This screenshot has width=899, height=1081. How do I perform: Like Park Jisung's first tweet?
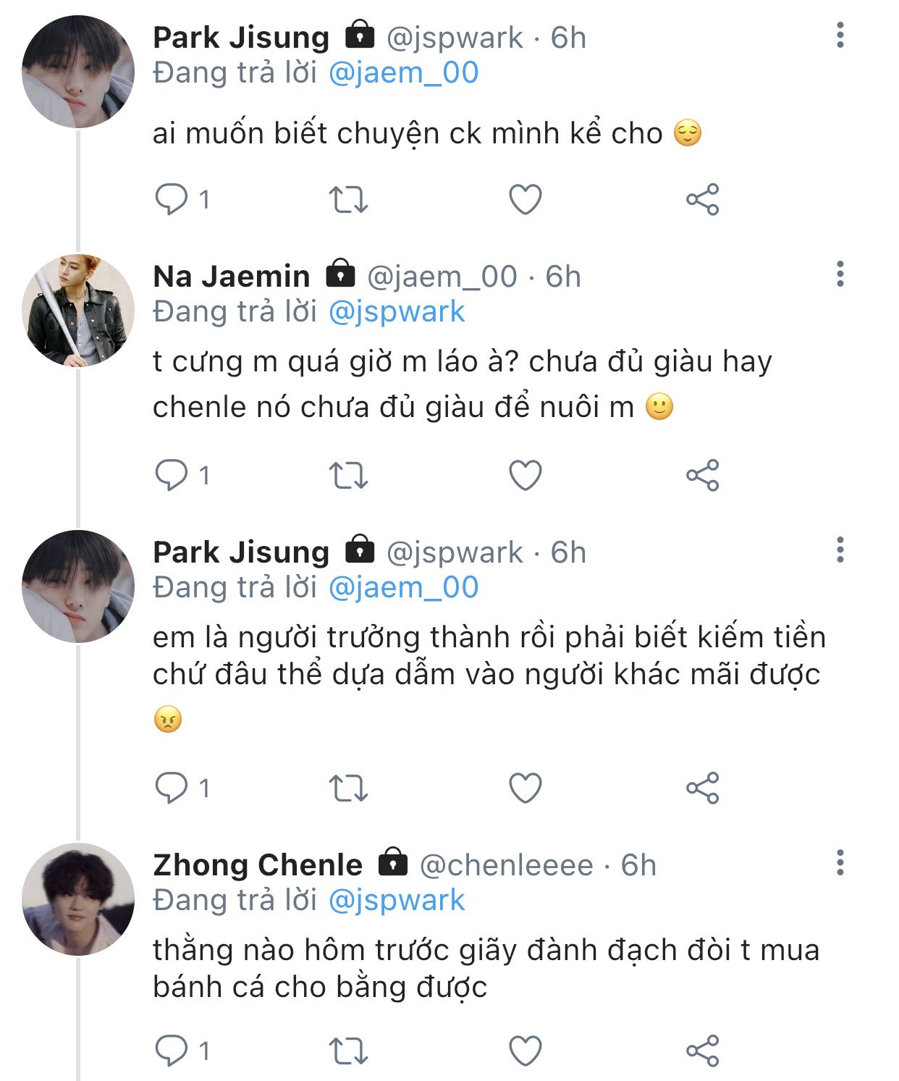point(526,199)
